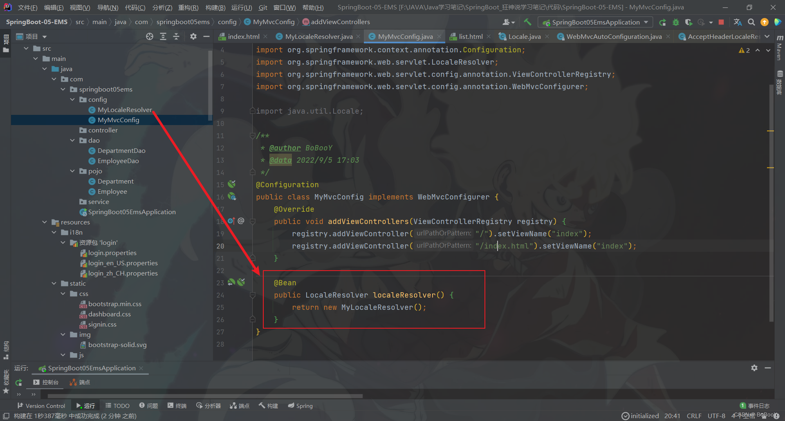The width and height of the screenshot is (785, 421).
Task: Fold the addViewControllers method on line 18
Action: click(x=253, y=221)
